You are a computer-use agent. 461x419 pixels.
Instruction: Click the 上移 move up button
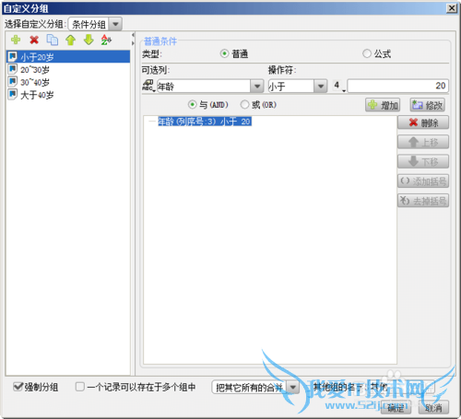pos(423,142)
